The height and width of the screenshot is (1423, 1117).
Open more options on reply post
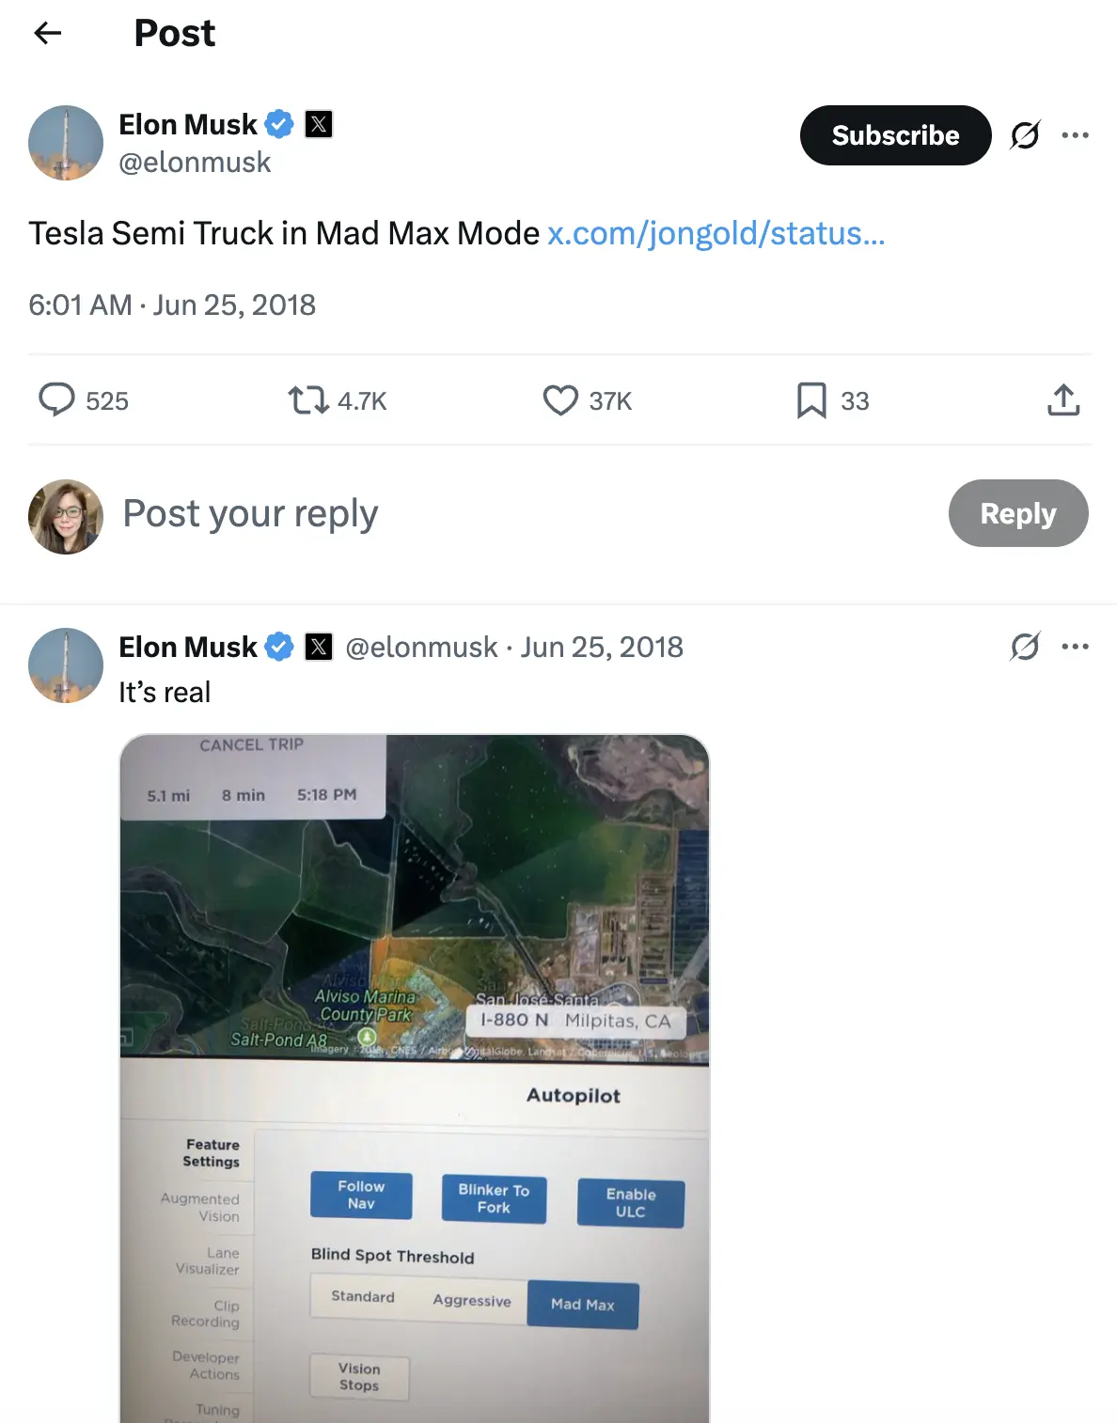pyautogui.click(x=1075, y=647)
